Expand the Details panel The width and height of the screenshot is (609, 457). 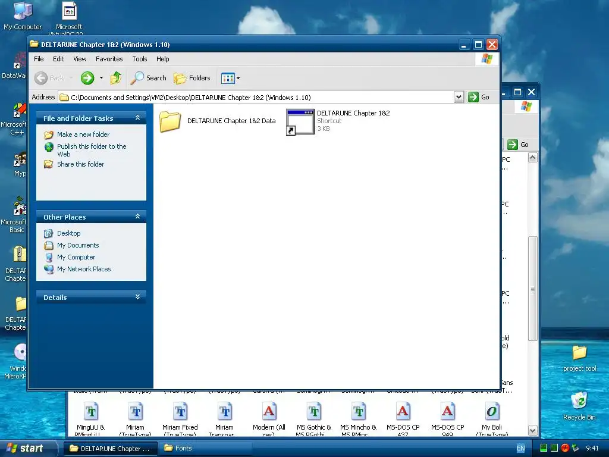pyautogui.click(x=137, y=297)
